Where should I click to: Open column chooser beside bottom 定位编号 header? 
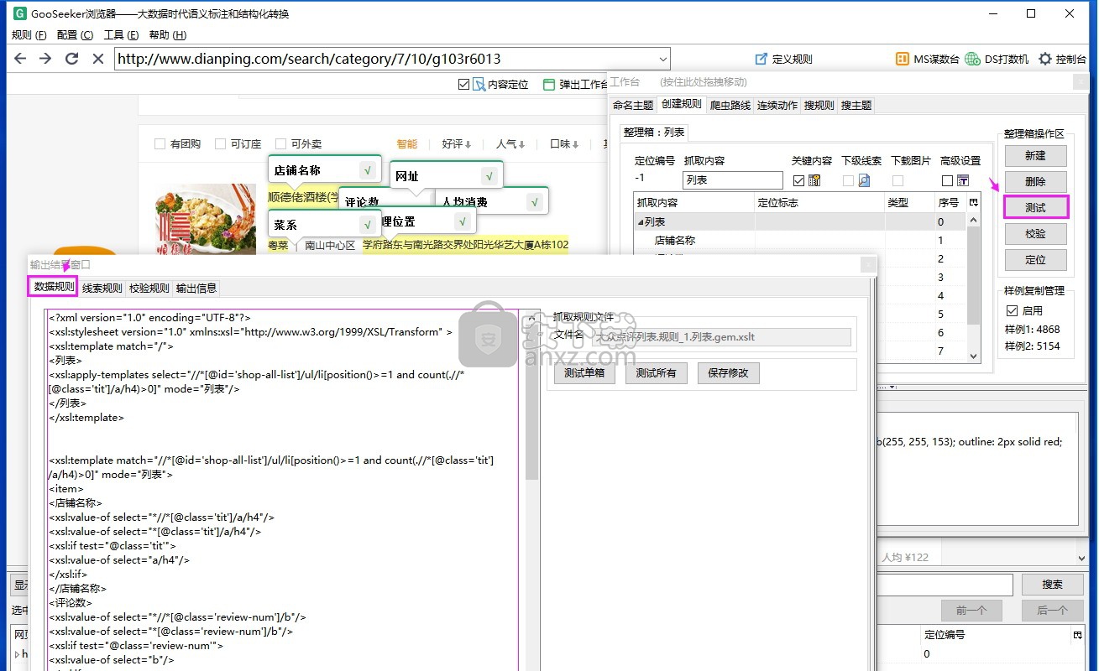click(x=1077, y=635)
